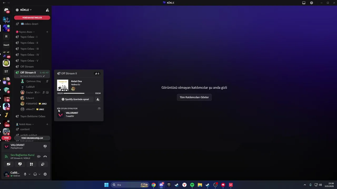
Task: Open the soundboard button
Action: click(x=43, y=164)
